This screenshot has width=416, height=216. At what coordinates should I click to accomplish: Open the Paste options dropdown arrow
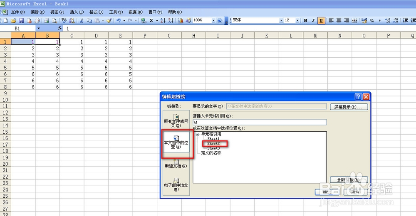[103, 20]
